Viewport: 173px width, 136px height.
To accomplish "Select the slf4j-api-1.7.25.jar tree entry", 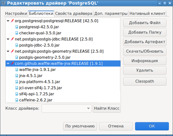I will [x=37, y=94].
